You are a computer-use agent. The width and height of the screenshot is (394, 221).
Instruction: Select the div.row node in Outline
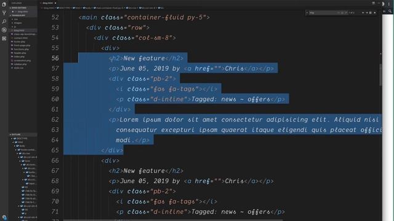click(26, 153)
